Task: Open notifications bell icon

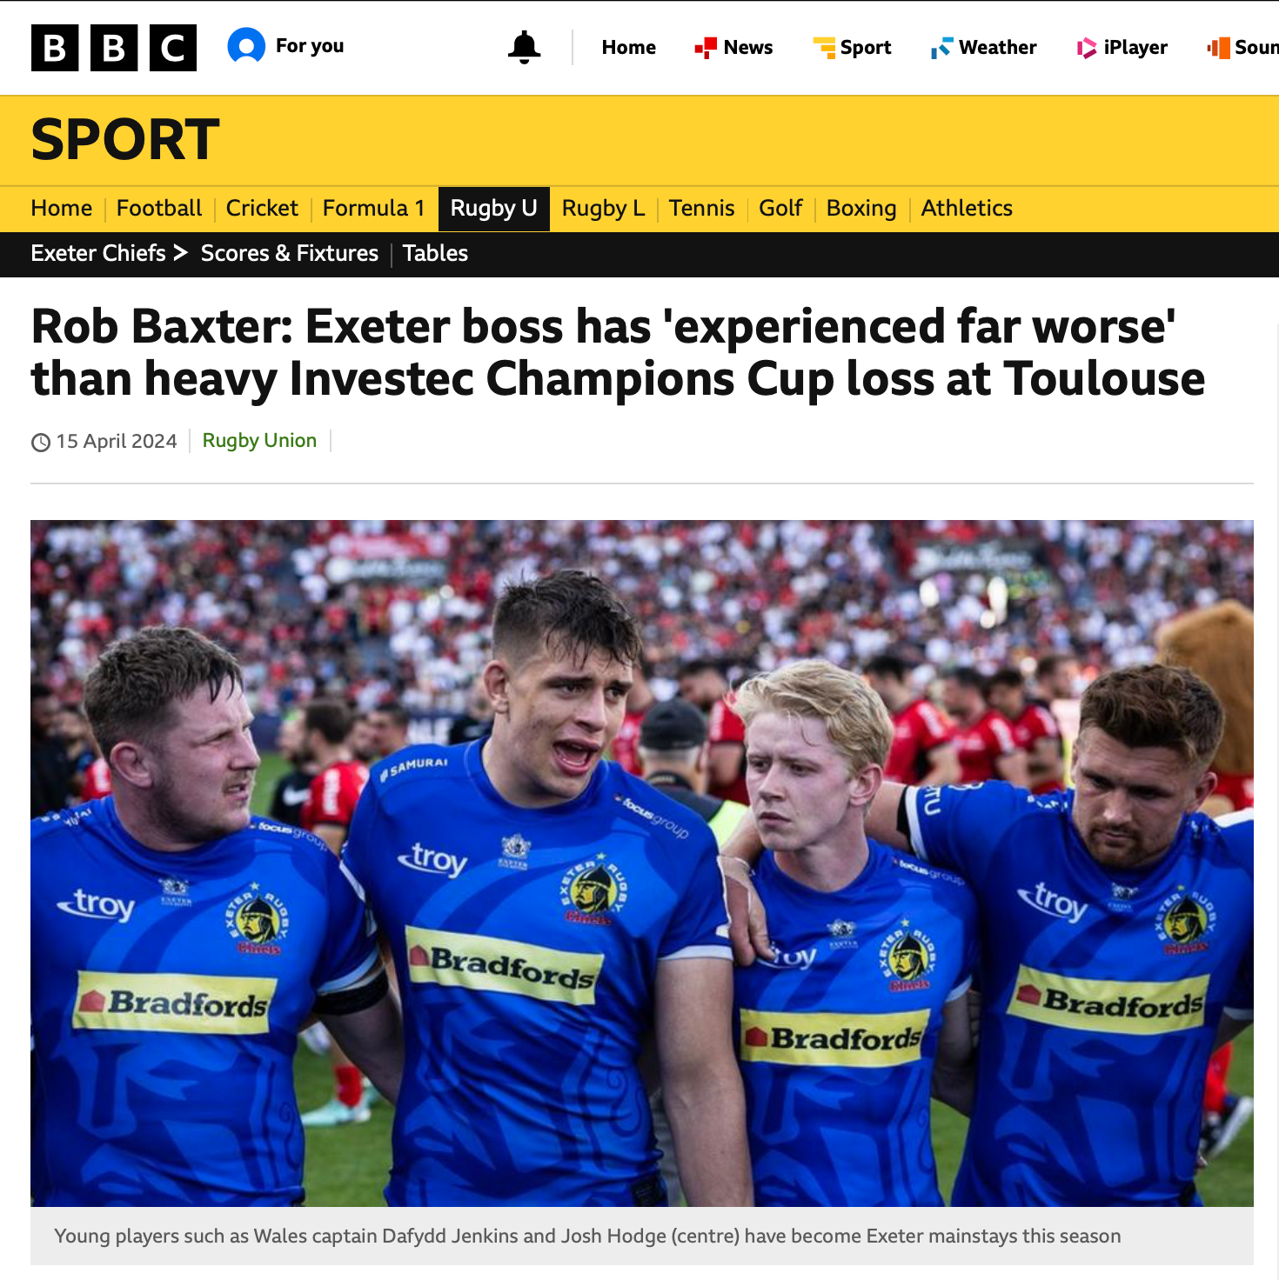Action: point(524,47)
